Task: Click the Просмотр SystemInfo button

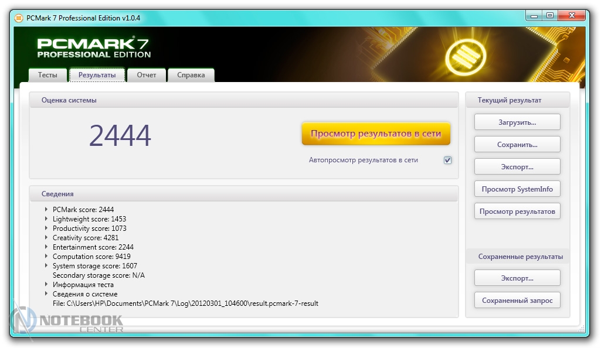Action: pyautogui.click(x=517, y=189)
